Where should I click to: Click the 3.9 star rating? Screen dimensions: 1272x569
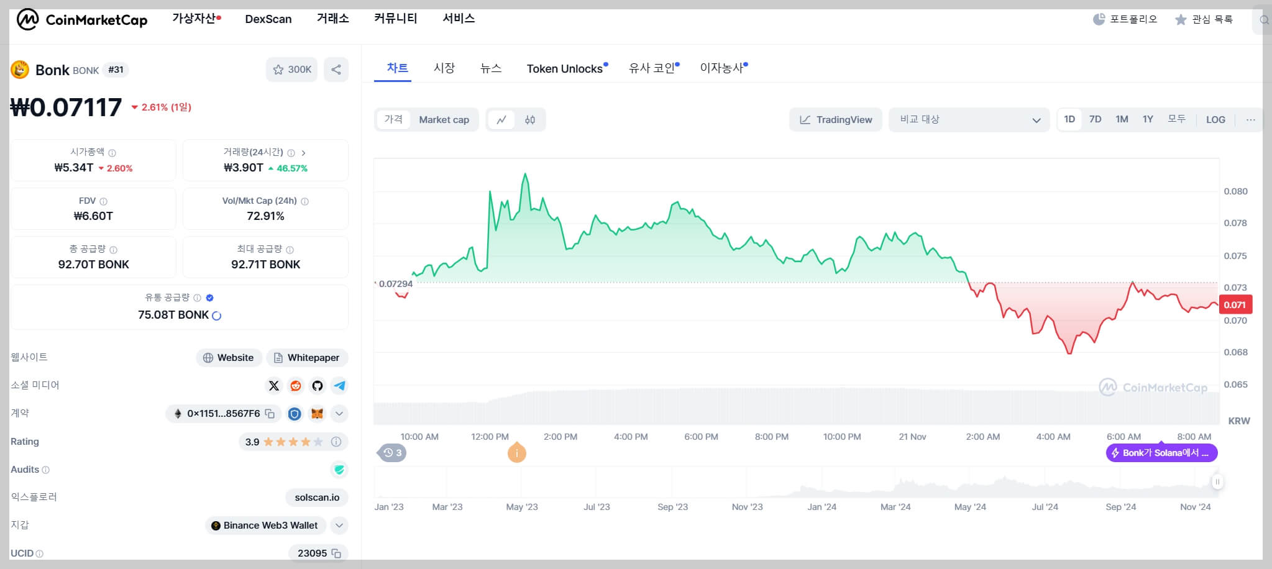click(x=284, y=442)
